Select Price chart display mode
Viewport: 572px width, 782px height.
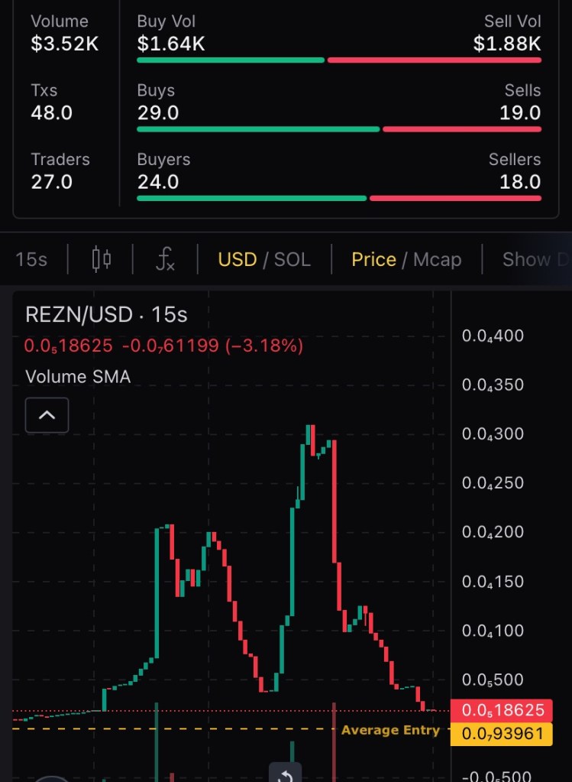373,259
